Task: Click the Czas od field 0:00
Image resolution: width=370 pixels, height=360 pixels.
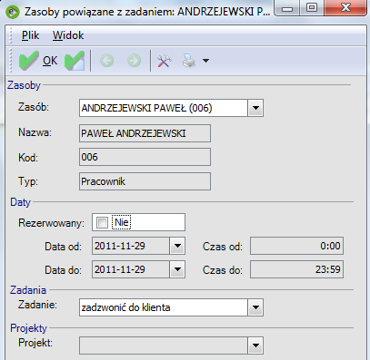Action: pos(296,246)
